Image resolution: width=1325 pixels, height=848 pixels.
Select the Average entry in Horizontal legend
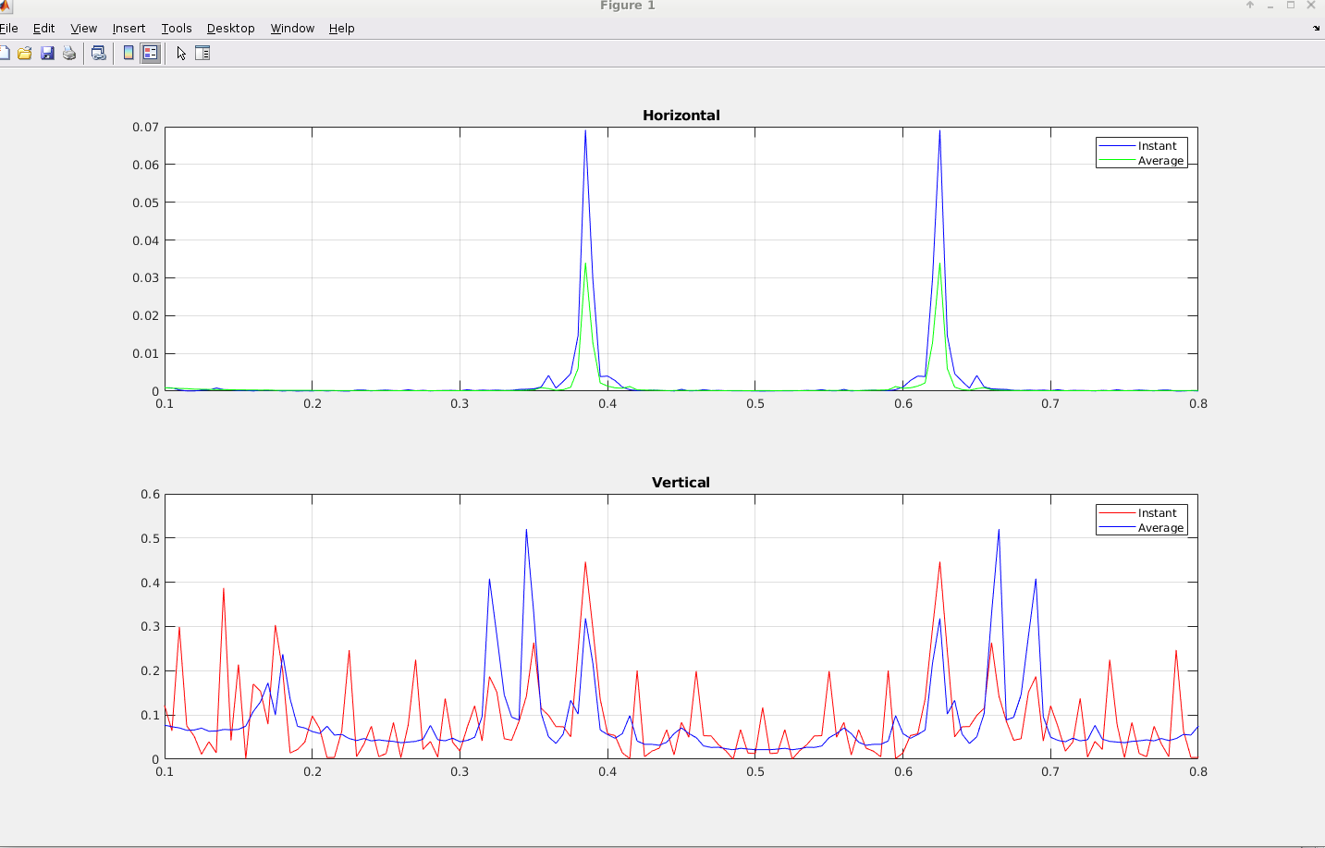point(1159,161)
